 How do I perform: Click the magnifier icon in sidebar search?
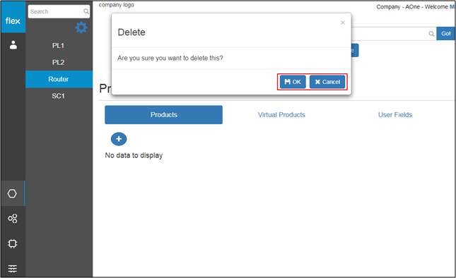(86, 11)
